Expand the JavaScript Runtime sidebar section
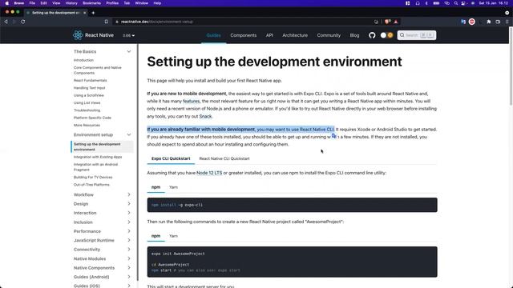 129,240
